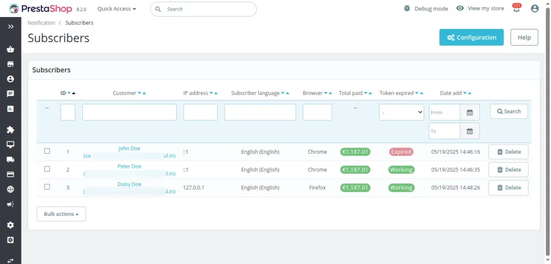551x264 pixels.
Task: Open Shipping via truck sidebar icon
Action: 11,160
